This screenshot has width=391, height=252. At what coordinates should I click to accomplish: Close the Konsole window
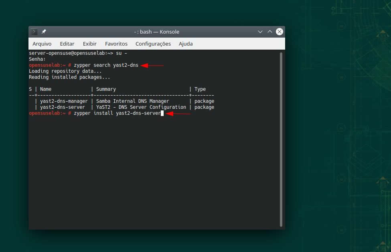(280, 32)
